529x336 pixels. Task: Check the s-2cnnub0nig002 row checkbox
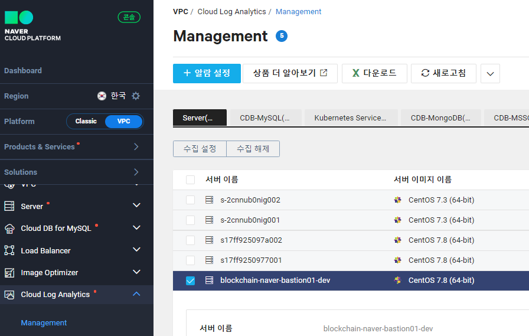coord(190,200)
